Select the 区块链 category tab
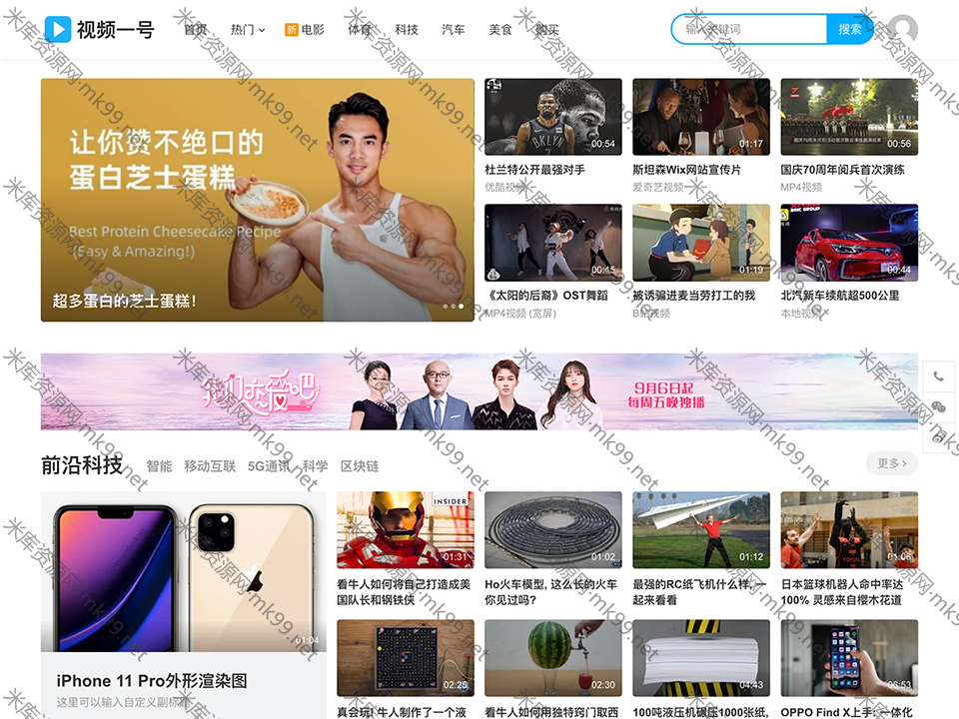959x719 pixels. coord(360,466)
